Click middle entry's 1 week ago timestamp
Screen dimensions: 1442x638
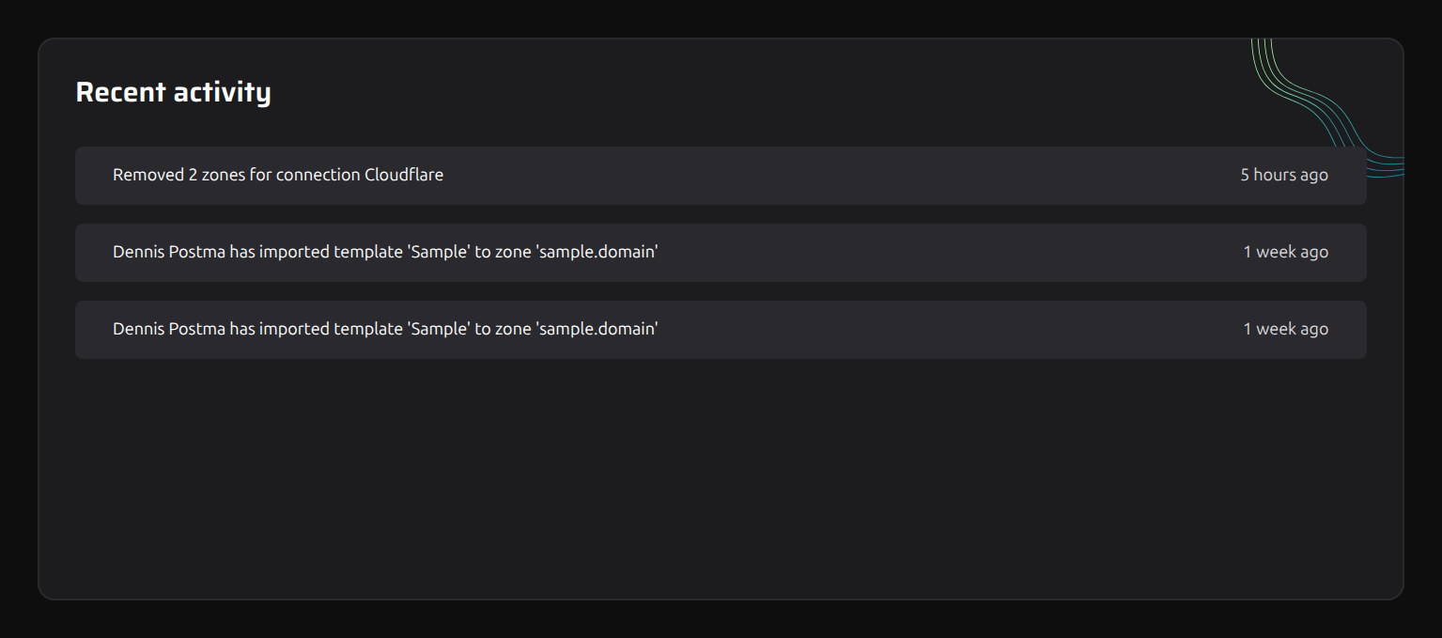pyautogui.click(x=1286, y=252)
